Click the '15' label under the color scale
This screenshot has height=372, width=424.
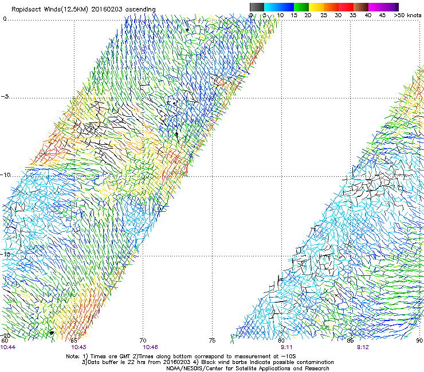click(x=294, y=15)
